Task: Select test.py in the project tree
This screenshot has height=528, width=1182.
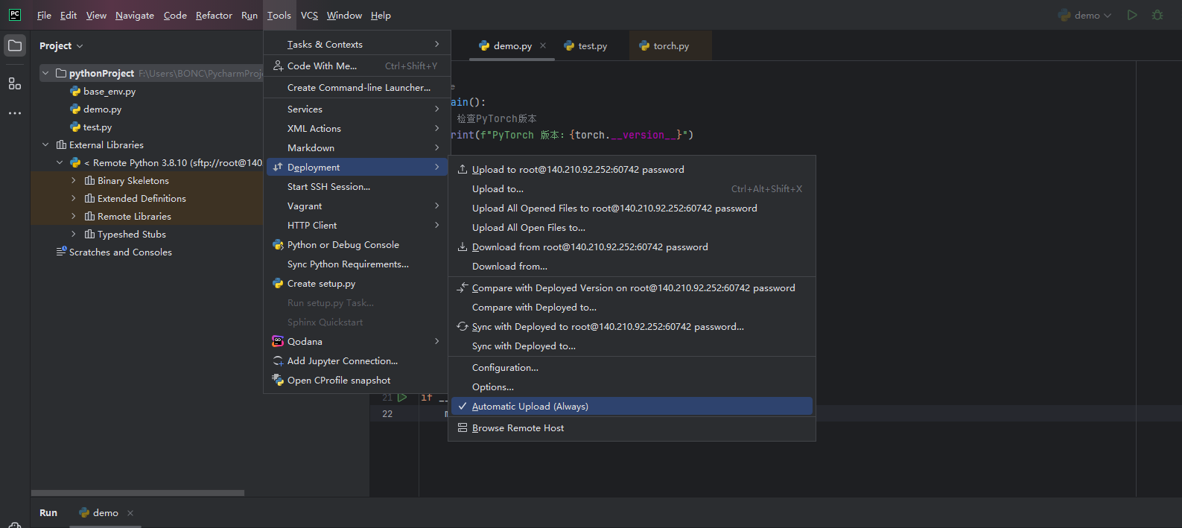Action: coord(98,127)
